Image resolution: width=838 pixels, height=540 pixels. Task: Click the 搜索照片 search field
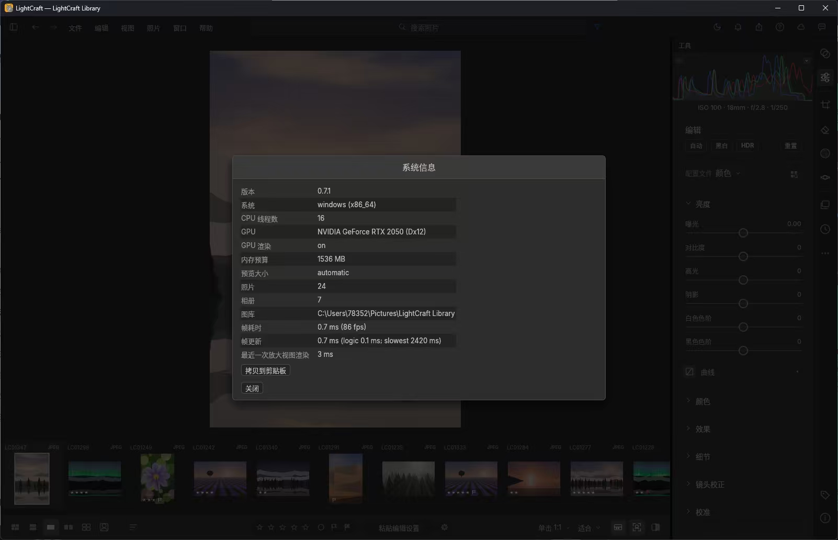[x=418, y=28]
